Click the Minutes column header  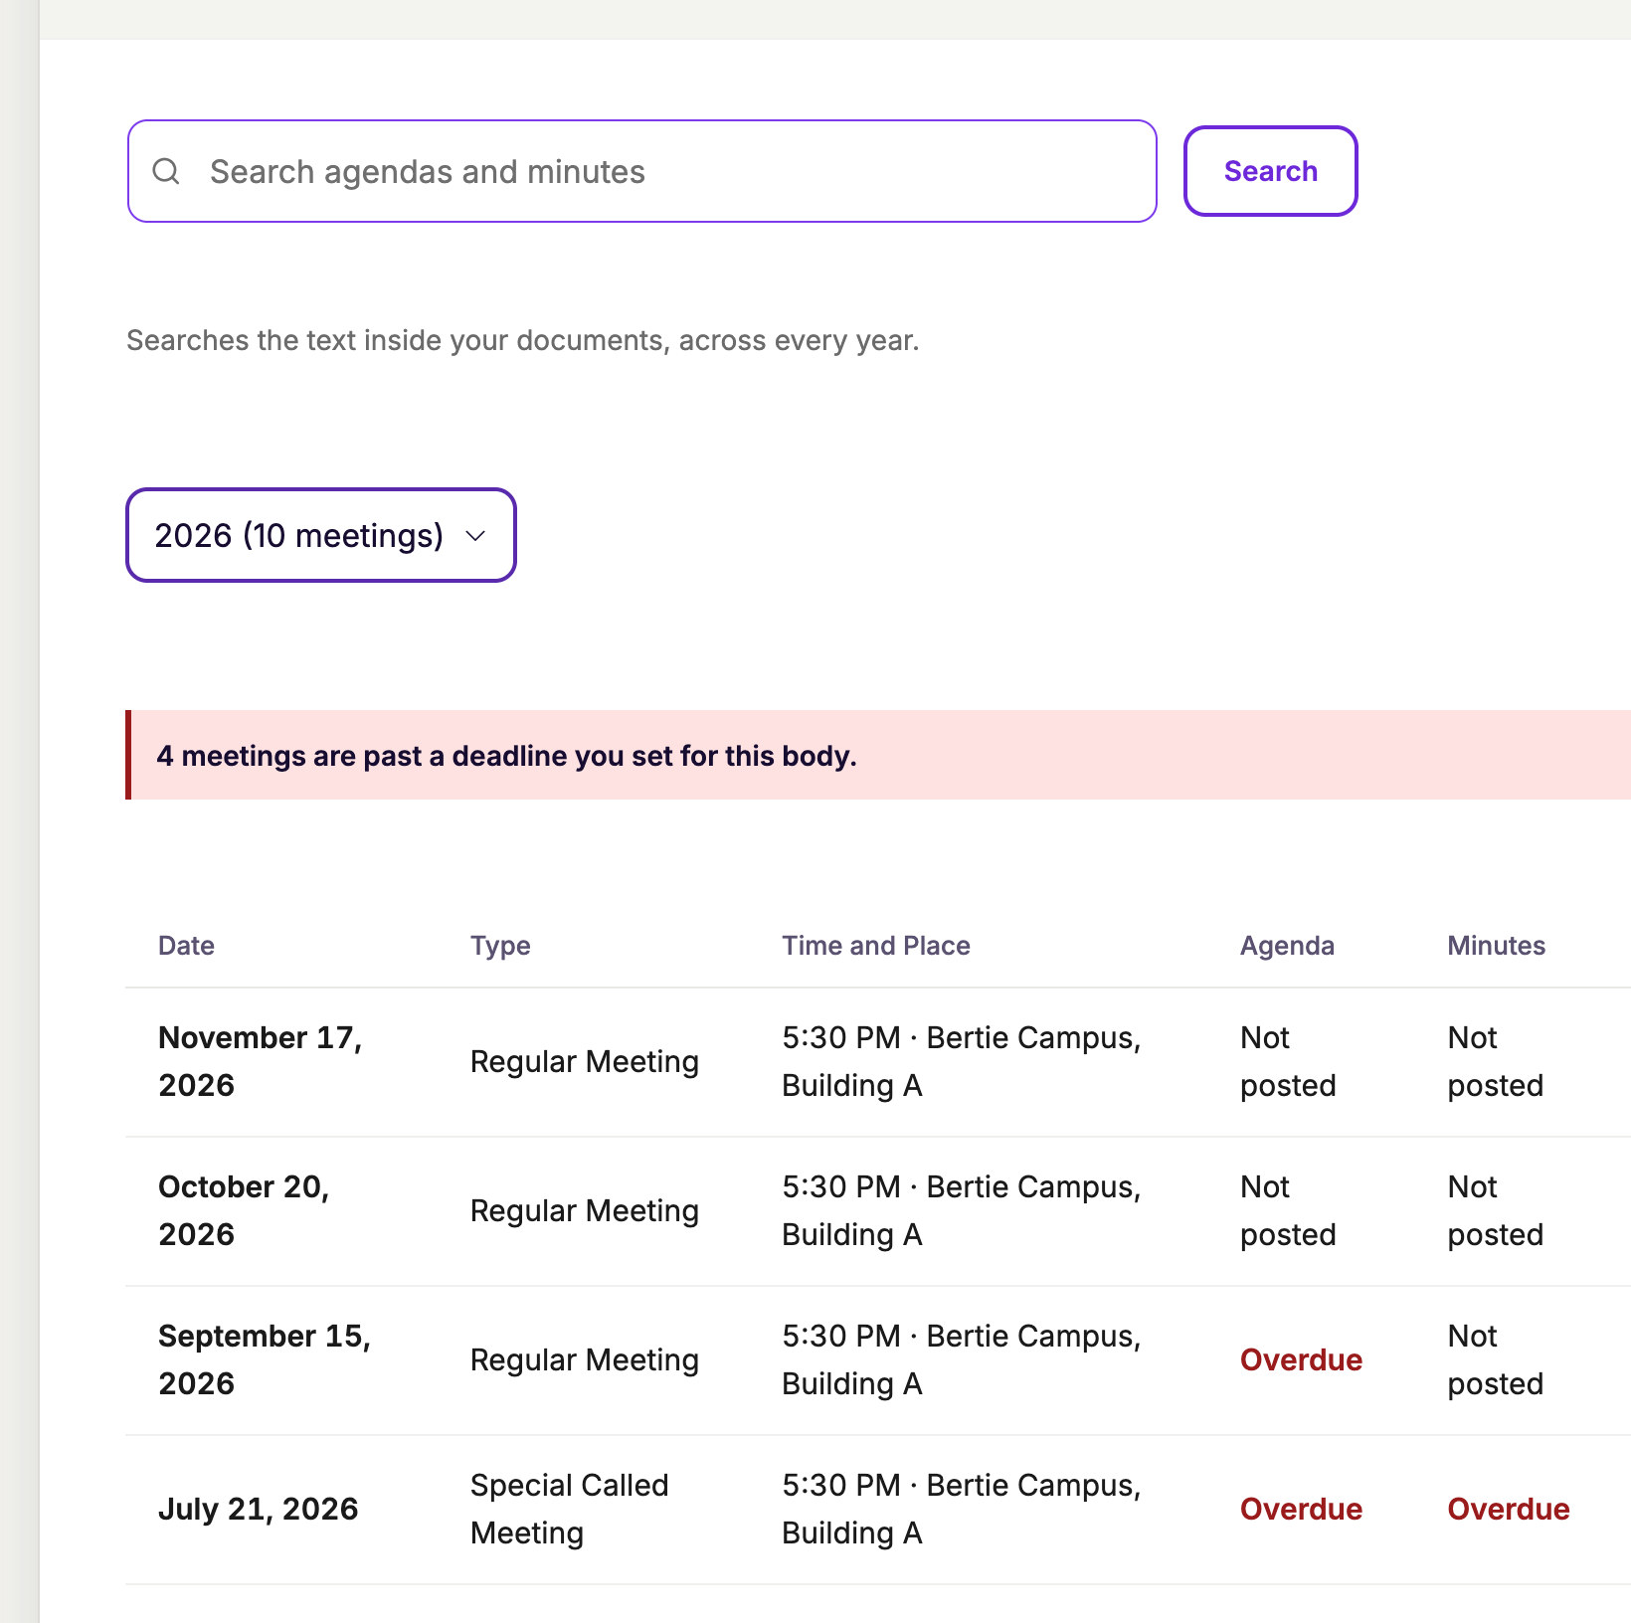click(x=1496, y=946)
